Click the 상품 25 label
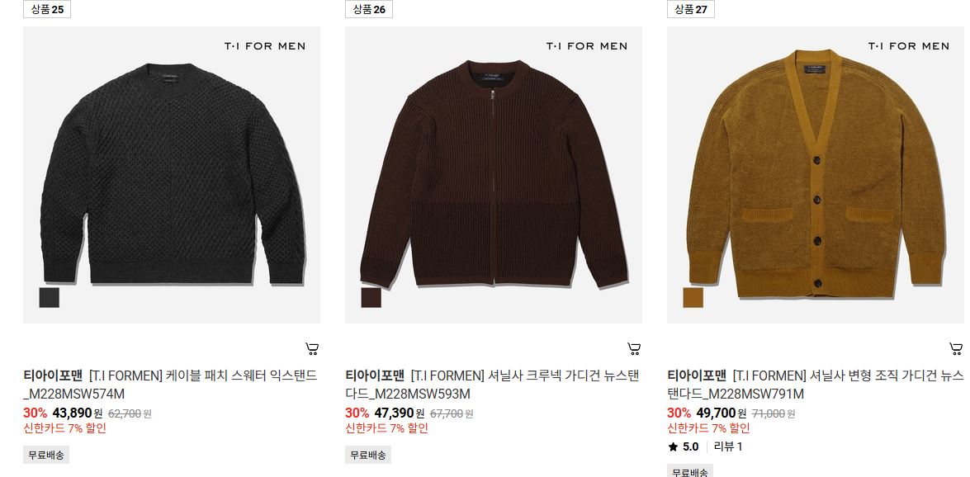The image size is (970, 477). coord(47,9)
